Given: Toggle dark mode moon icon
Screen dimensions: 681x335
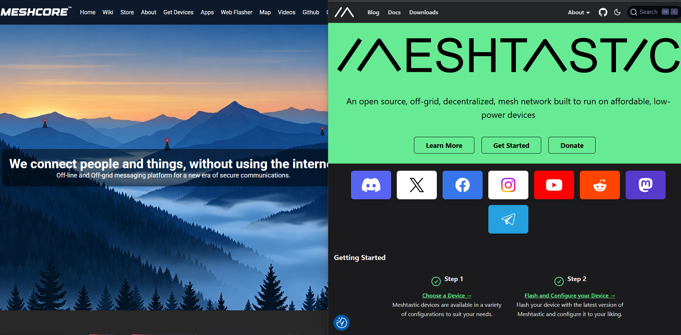Looking at the screenshot, I should (617, 12).
